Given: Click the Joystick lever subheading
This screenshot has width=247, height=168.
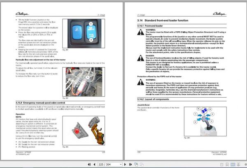Looking at the screenshot, I should [143, 105].
